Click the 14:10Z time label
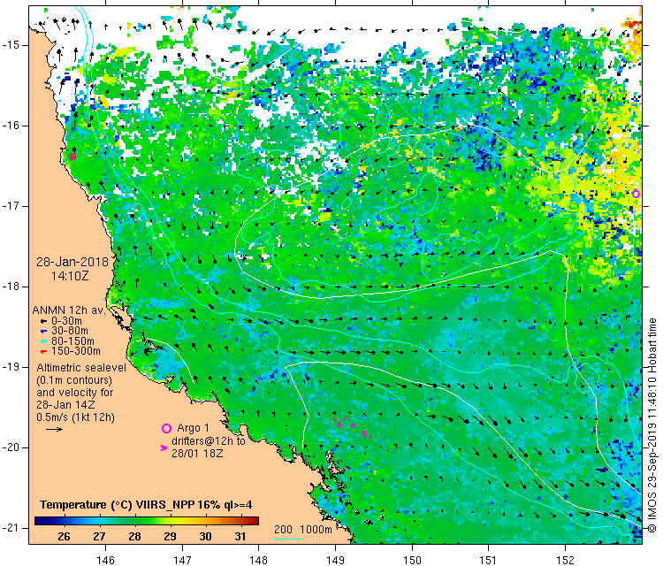The height and width of the screenshot is (566, 663). coord(70,276)
